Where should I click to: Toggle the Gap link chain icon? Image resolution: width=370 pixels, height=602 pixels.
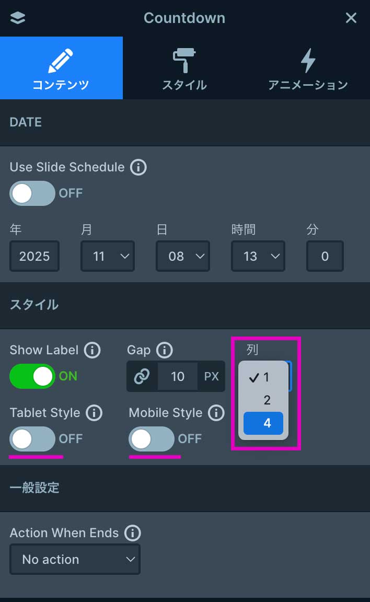[142, 376]
